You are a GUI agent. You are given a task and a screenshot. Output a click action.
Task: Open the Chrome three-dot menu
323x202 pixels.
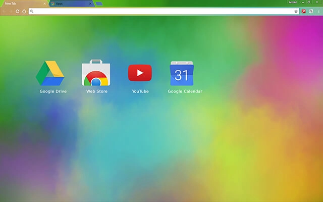click(318, 11)
